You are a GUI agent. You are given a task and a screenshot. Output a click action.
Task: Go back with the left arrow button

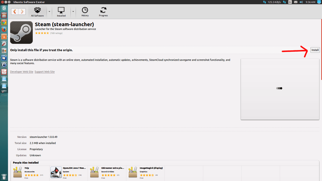[15, 11]
